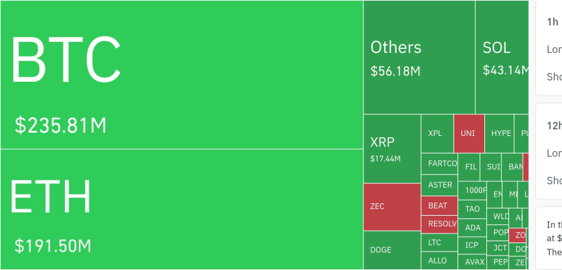This screenshot has height=270, width=562.
Task: Click the BTC liquidation tile
Action: tap(182, 75)
